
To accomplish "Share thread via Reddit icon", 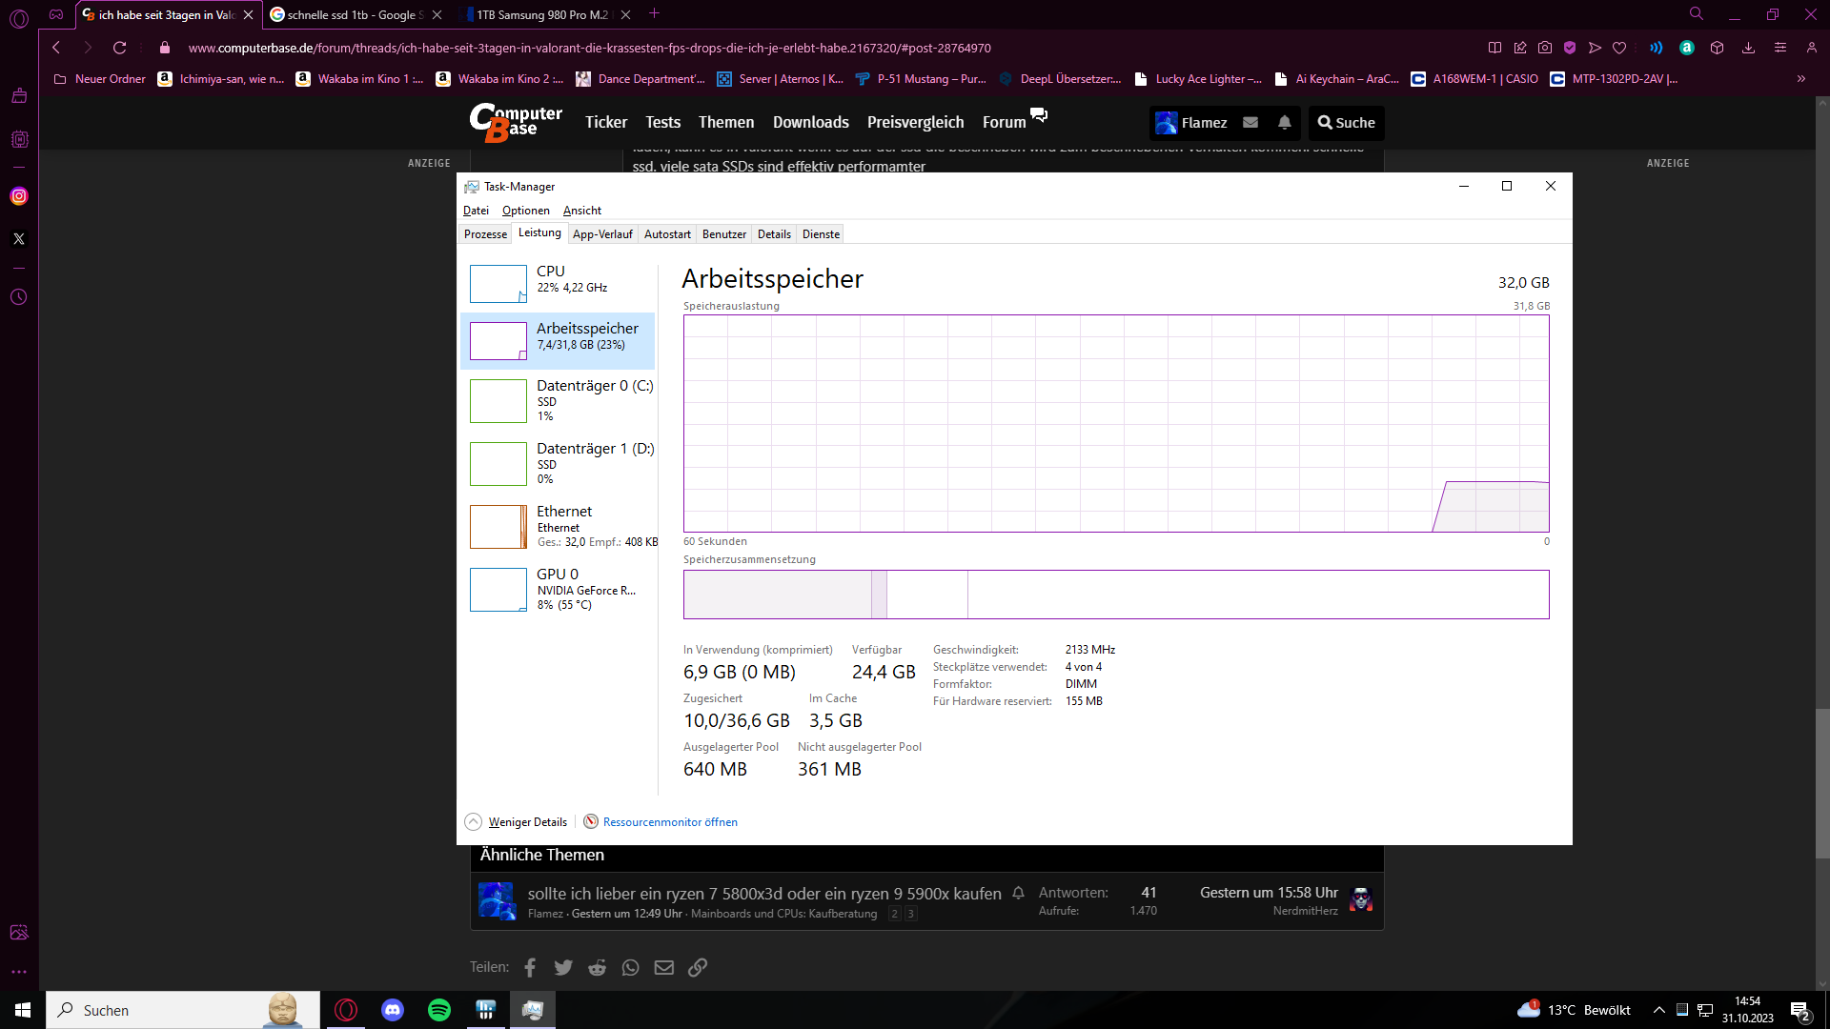I will [597, 967].
